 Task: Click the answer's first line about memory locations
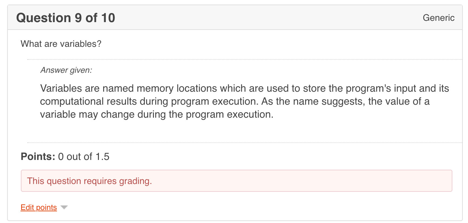(244, 88)
